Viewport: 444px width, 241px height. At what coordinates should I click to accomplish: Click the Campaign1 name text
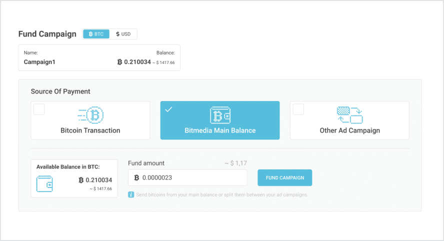coord(39,62)
